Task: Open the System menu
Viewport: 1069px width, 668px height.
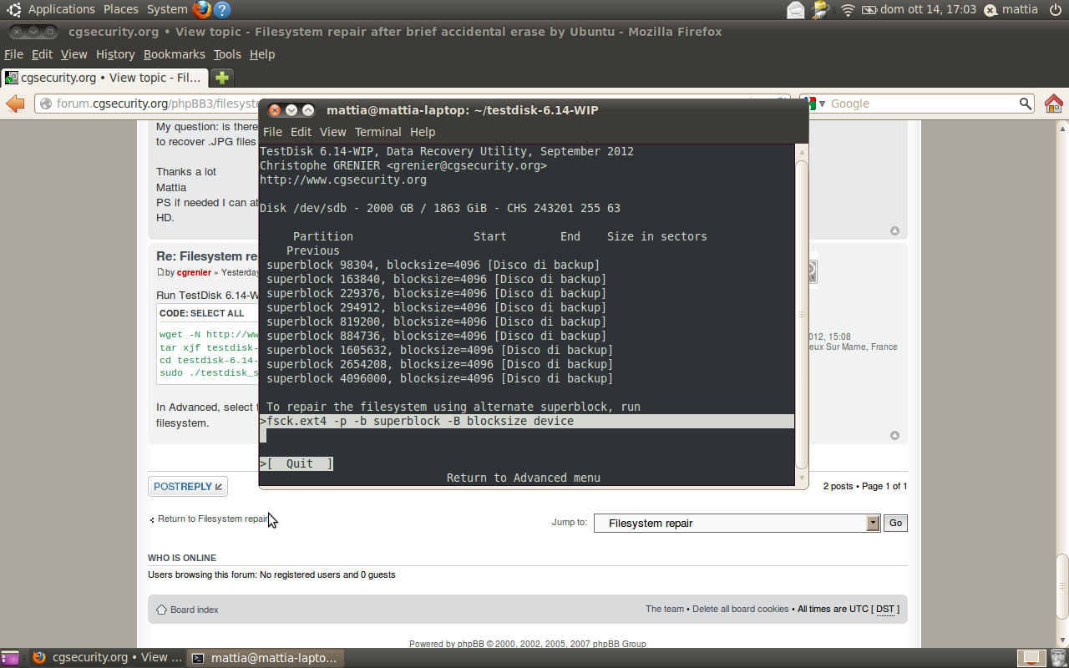Action: [167, 10]
